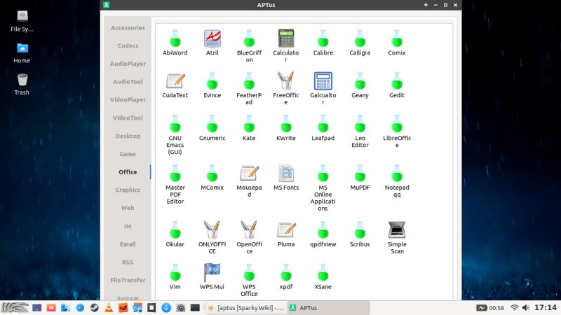Open the XSane icon

pos(323,272)
